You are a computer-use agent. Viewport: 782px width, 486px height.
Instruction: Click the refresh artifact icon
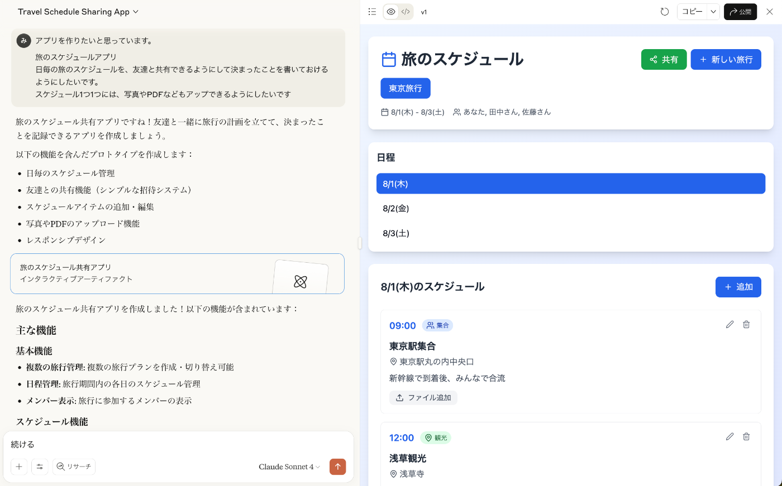664,12
